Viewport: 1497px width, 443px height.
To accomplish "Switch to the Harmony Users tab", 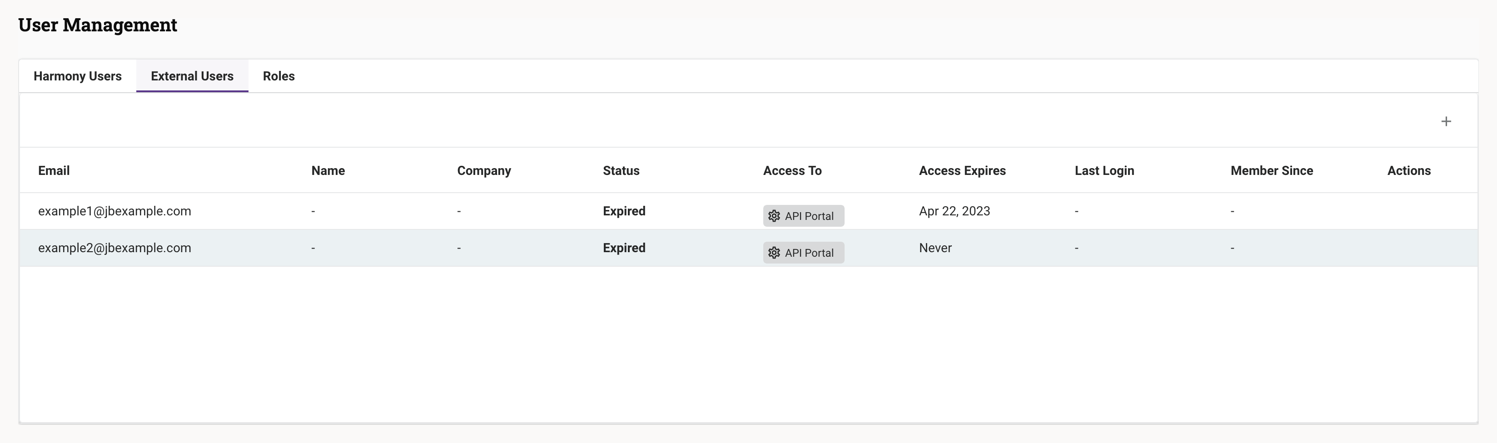I will point(77,76).
